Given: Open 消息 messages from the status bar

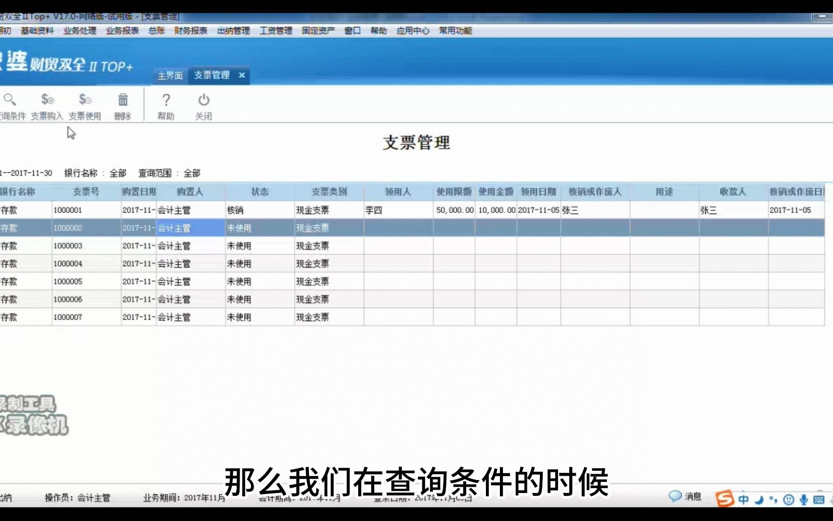Looking at the screenshot, I should (x=684, y=497).
